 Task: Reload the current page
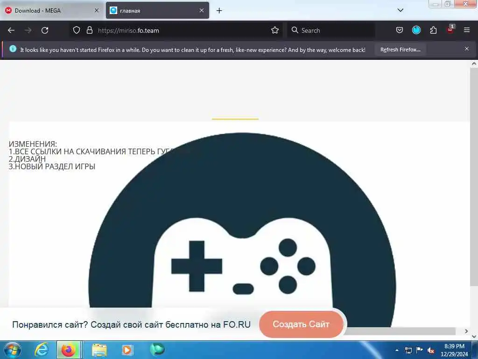coord(45,30)
